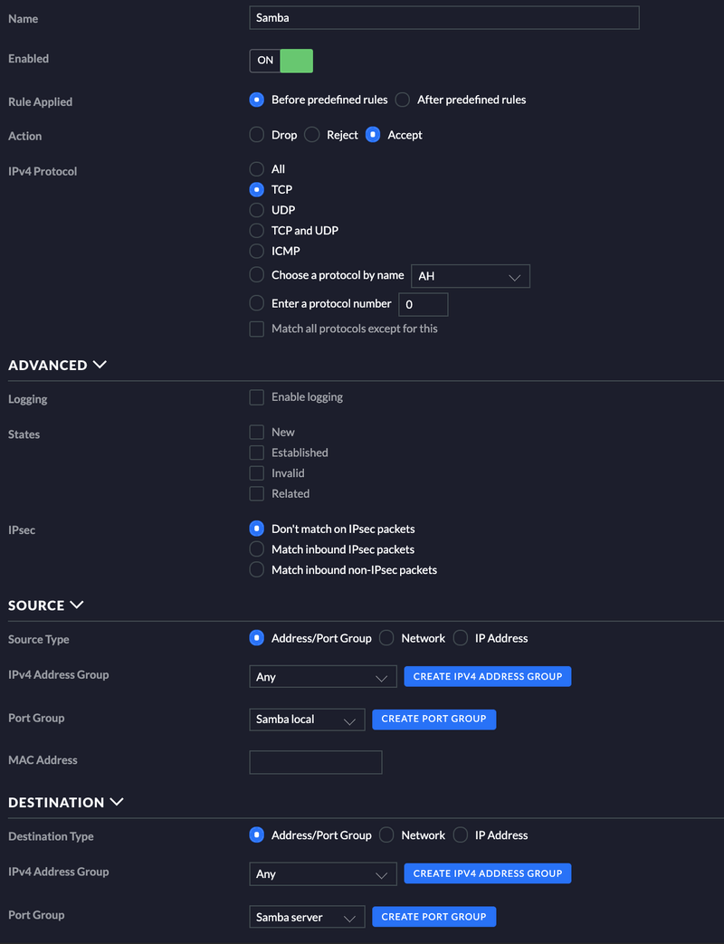The width and height of the screenshot is (724, 944).
Task: Toggle the Enabled ON switch
Action: click(281, 61)
